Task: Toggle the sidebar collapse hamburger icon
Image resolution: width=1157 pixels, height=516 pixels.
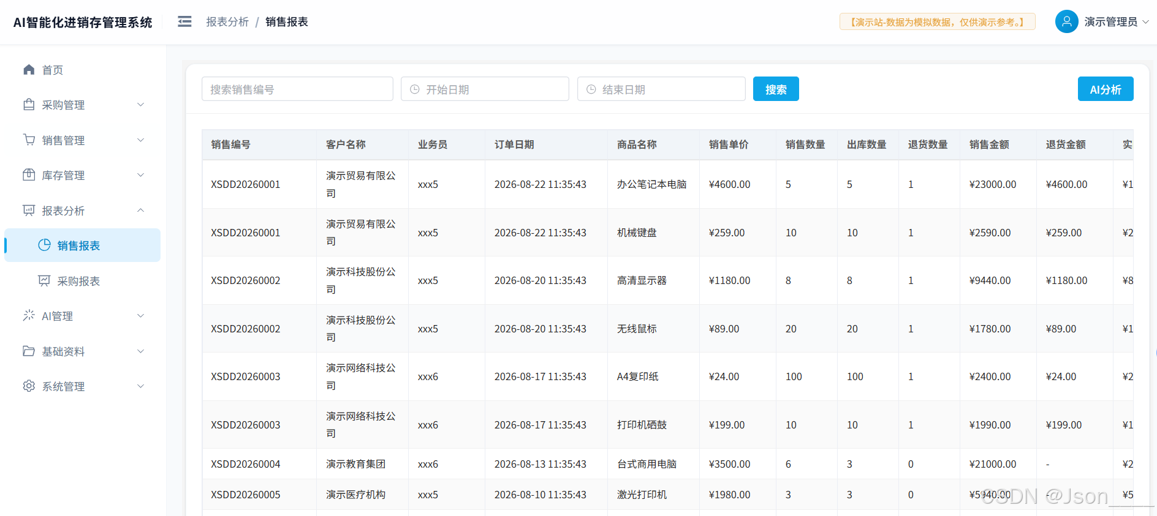Action: point(184,22)
